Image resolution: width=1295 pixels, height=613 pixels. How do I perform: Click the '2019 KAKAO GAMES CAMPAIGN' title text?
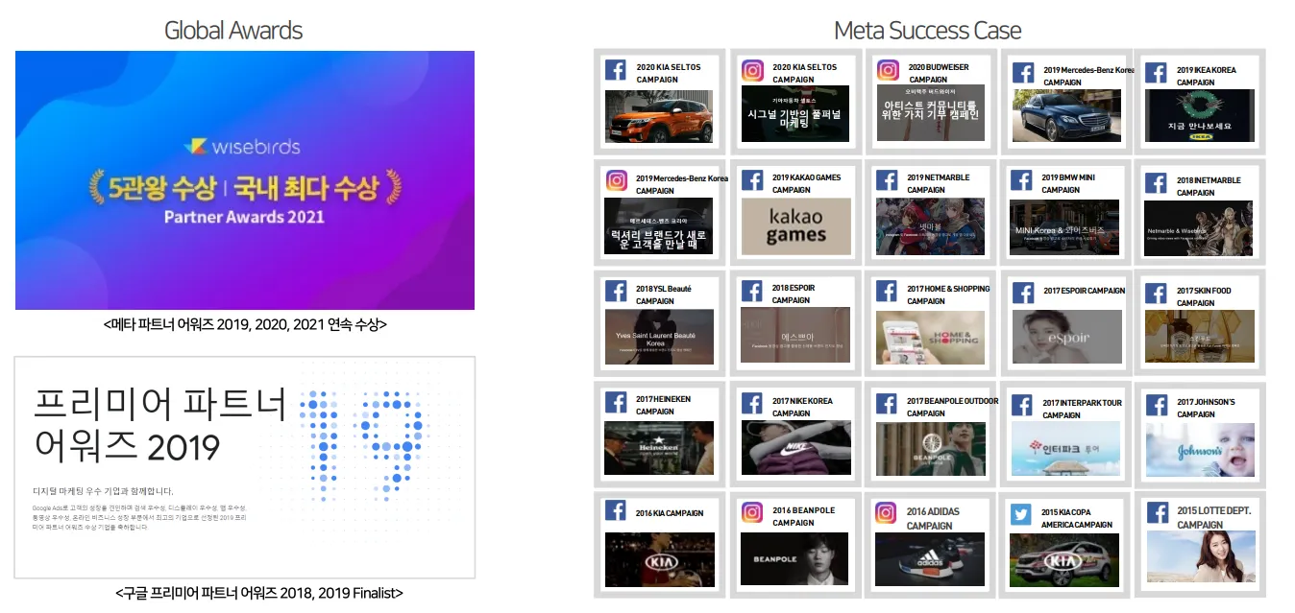806,183
